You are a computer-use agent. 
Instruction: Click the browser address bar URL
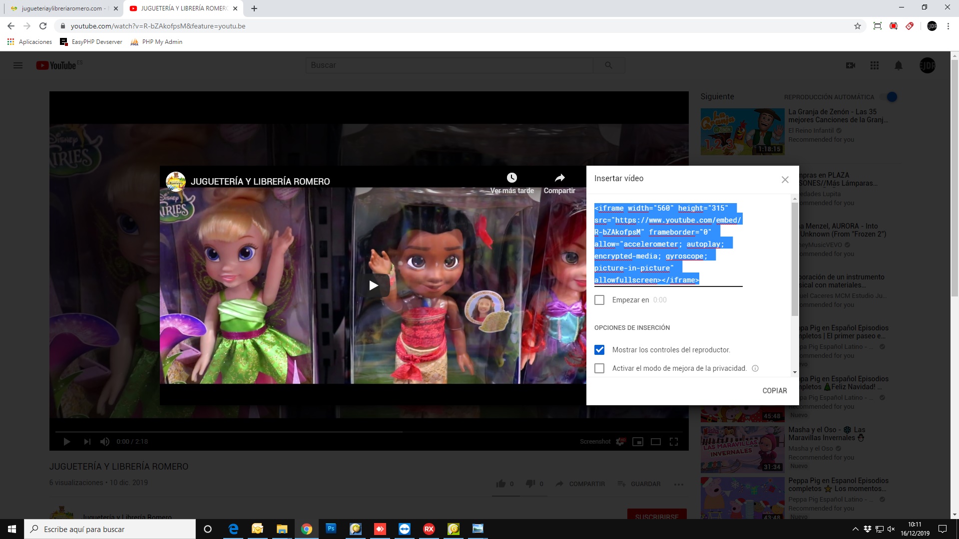coord(158,26)
